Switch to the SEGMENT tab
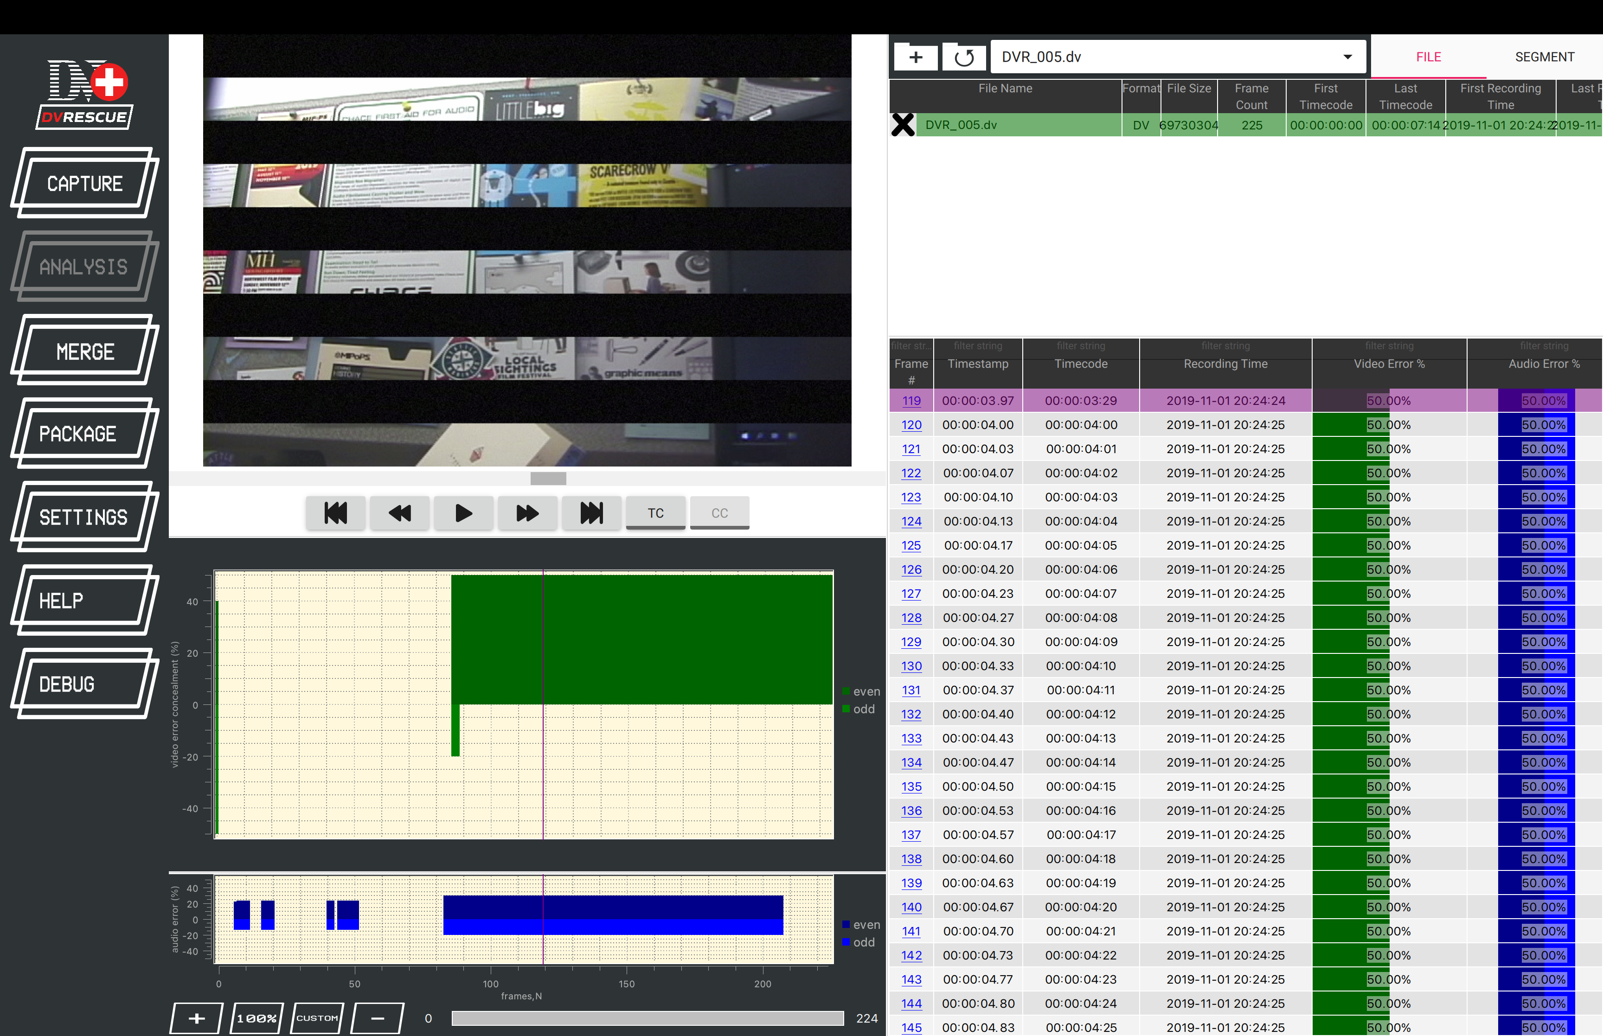 pyautogui.click(x=1545, y=57)
